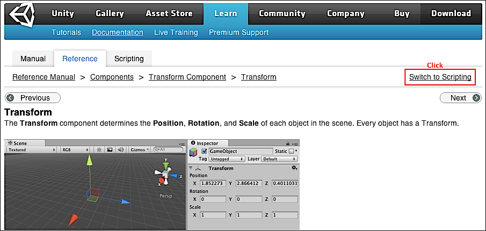Screen dimensions: 486x231
Task: Open the Tutorials sub-link
Action: click(x=66, y=32)
